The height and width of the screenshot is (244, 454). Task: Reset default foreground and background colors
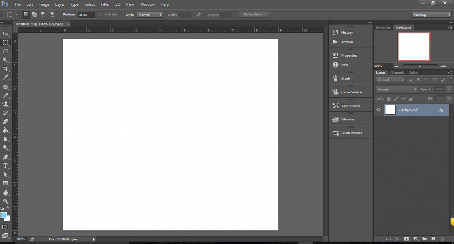2,208
